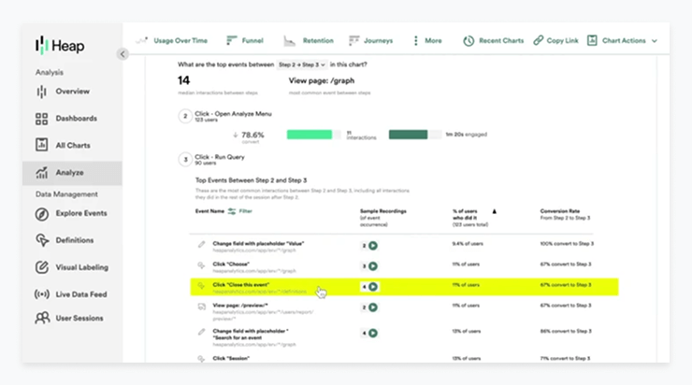Expand the Chart Actions dropdown
This screenshot has height=385, width=692.
tap(629, 41)
